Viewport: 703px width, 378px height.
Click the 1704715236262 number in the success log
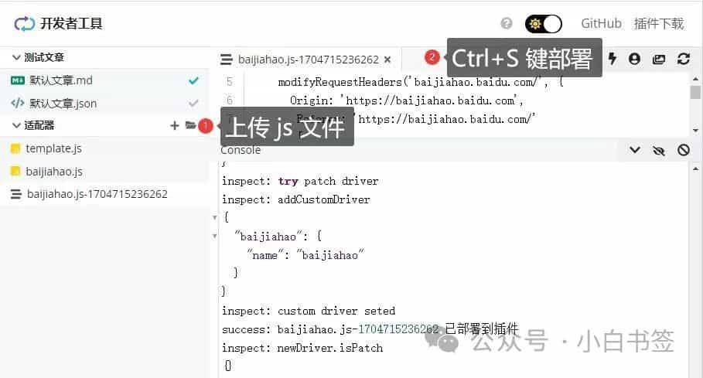pyautogui.click(x=398, y=329)
